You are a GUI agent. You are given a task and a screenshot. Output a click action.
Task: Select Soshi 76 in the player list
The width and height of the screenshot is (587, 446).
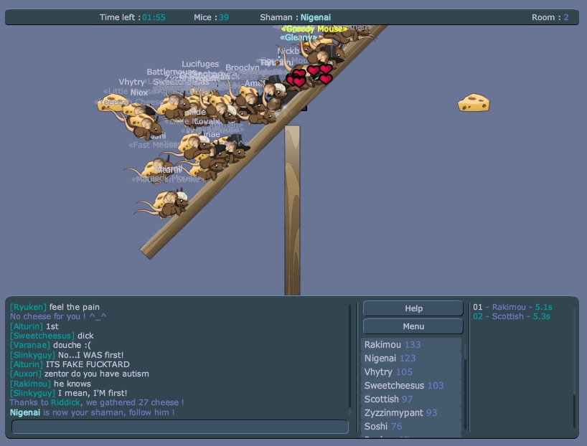click(x=410, y=426)
